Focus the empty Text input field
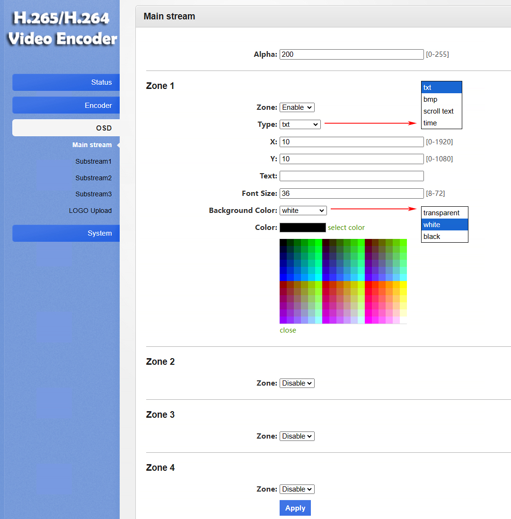511x519 pixels. (x=351, y=176)
